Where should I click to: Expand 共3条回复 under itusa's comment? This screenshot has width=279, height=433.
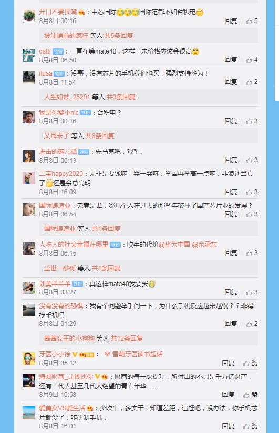click(121, 97)
